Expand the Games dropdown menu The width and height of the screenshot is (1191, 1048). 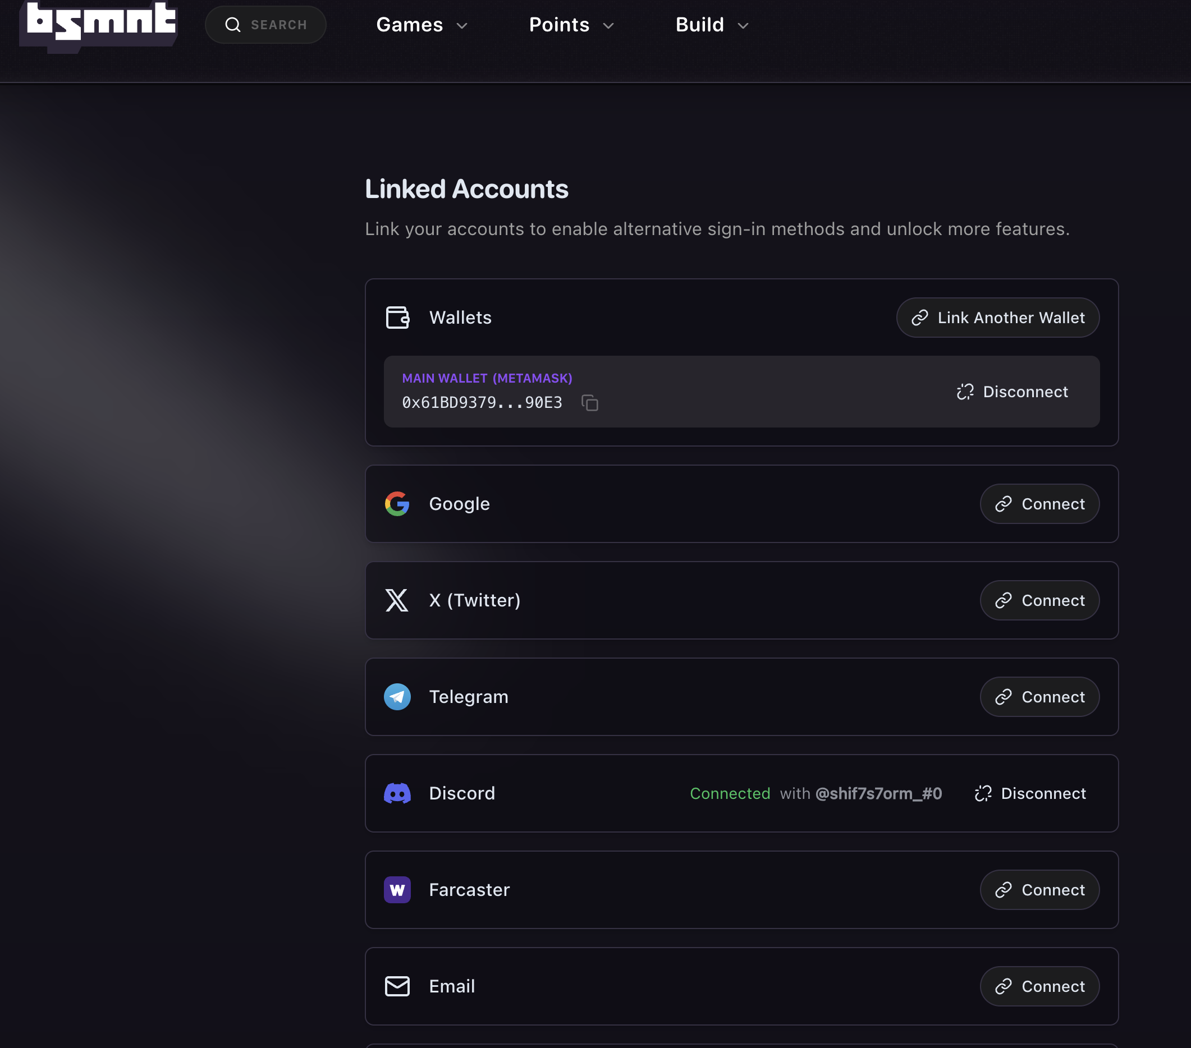coord(422,25)
